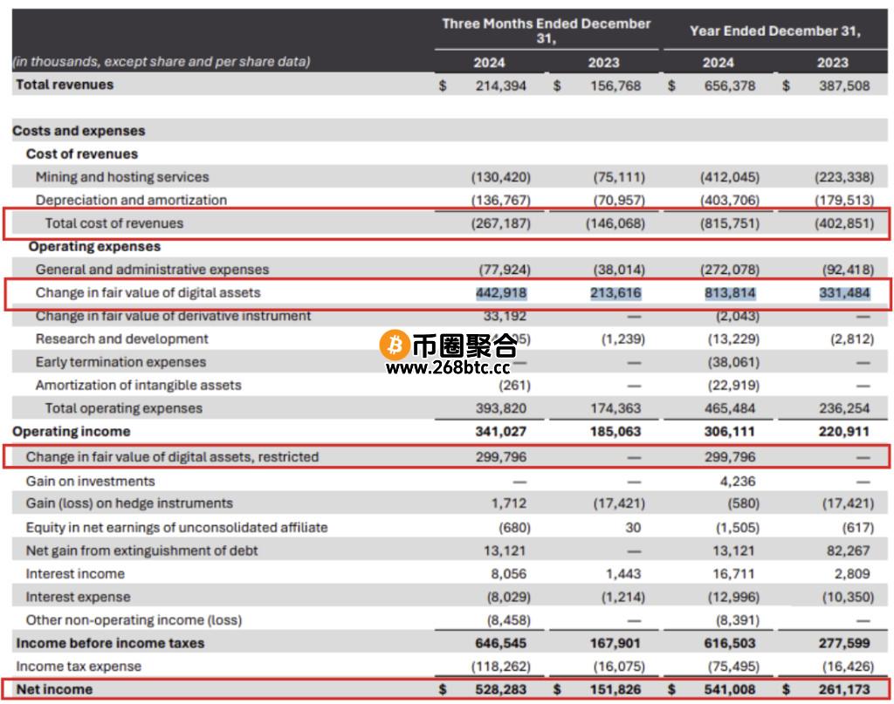Select the highlighted 213,616 value
The image size is (894, 704).
point(617,293)
